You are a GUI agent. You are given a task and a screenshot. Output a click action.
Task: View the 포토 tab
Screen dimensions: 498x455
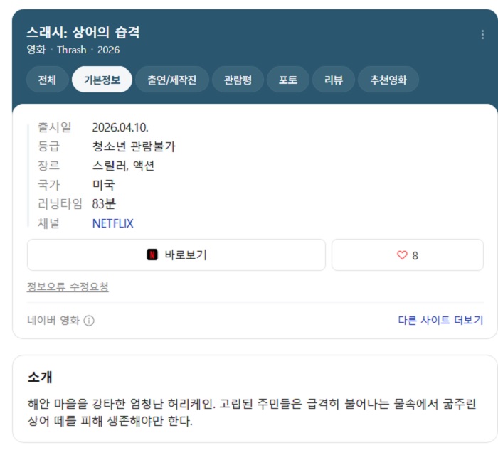tap(288, 80)
